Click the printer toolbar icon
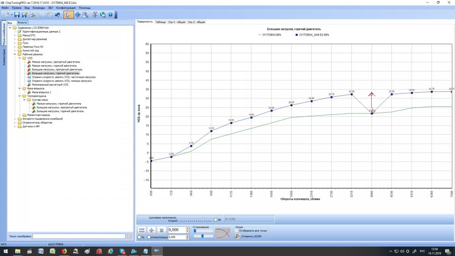 tap(32, 15)
